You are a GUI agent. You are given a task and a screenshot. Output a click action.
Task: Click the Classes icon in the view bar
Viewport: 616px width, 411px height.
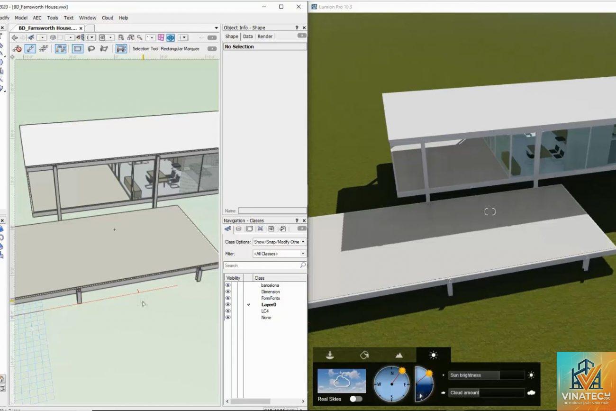tap(31, 37)
